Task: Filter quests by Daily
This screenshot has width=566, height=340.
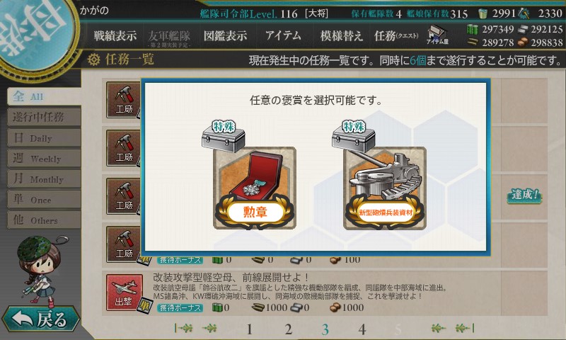Action: (44, 138)
